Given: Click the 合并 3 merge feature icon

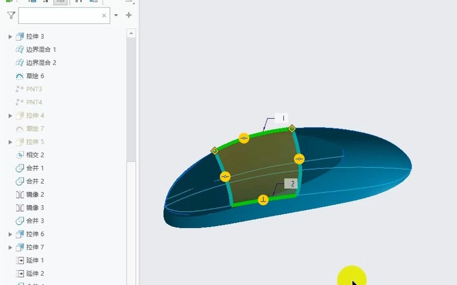Looking at the screenshot, I should point(19,221).
